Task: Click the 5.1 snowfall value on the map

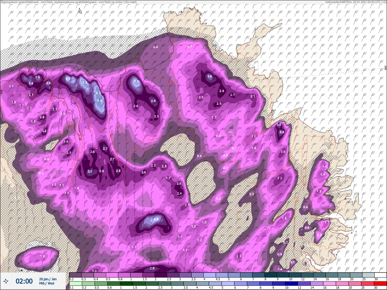Action: (136, 81)
